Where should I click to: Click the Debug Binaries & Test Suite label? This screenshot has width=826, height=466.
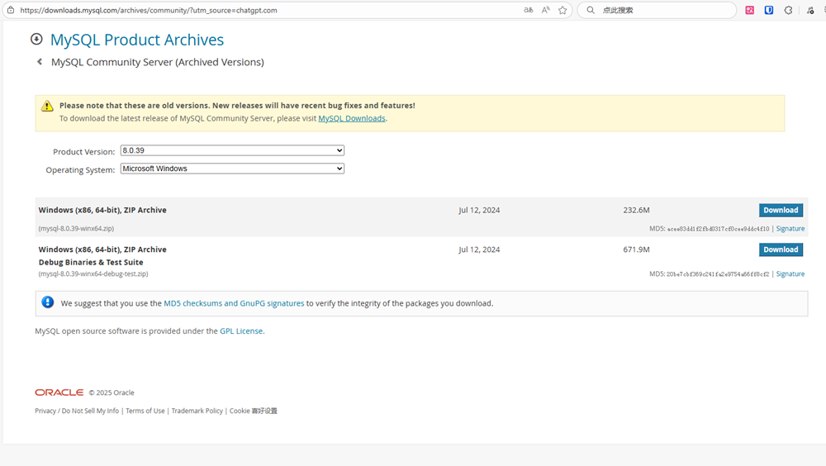(x=91, y=262)
